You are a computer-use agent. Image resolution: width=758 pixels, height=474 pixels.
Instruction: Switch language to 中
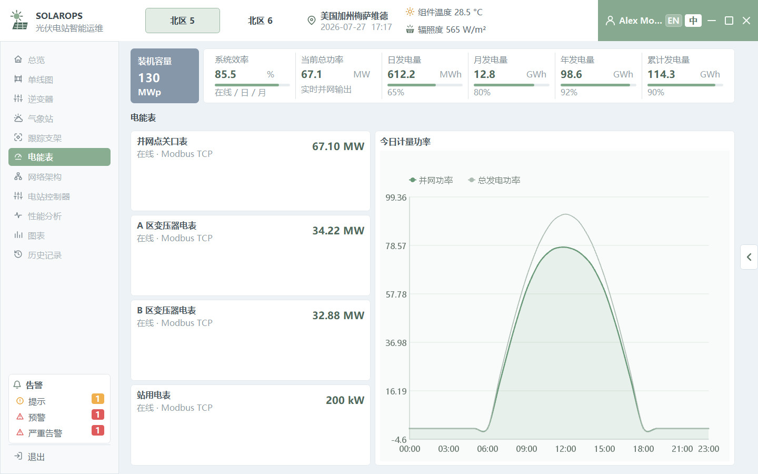point(693,21)
